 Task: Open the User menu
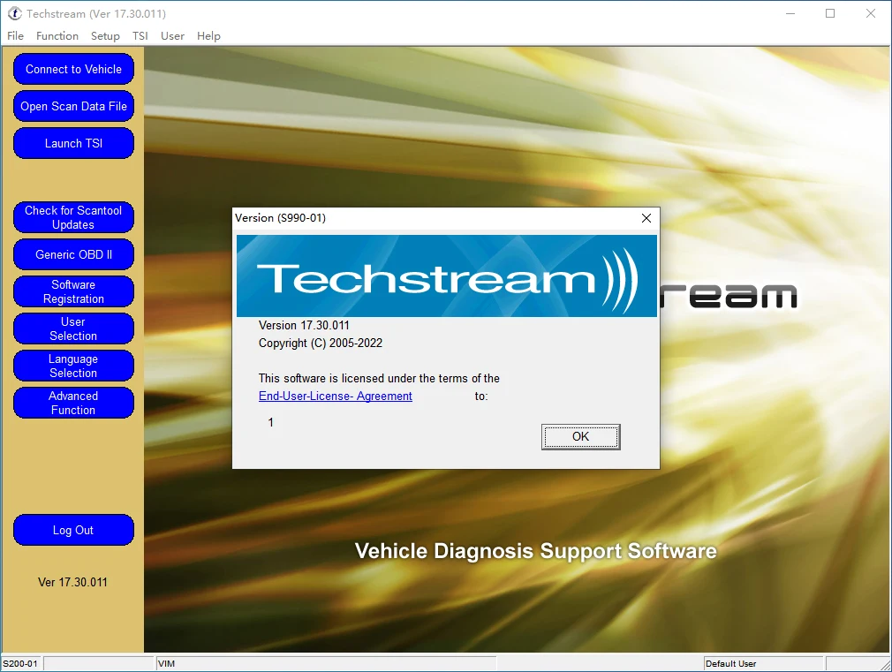[x=172, y=36]
